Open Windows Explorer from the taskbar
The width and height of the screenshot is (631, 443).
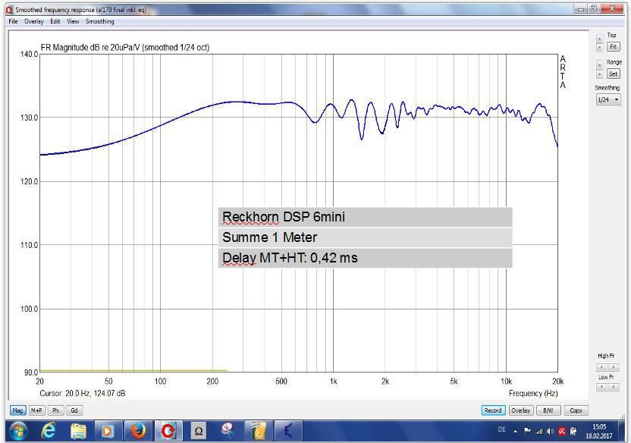tap(78, 432)
